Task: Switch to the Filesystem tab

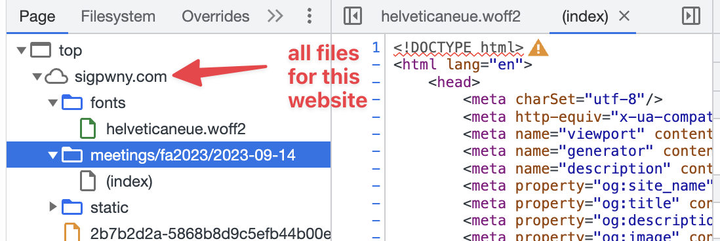Action: 118,16
